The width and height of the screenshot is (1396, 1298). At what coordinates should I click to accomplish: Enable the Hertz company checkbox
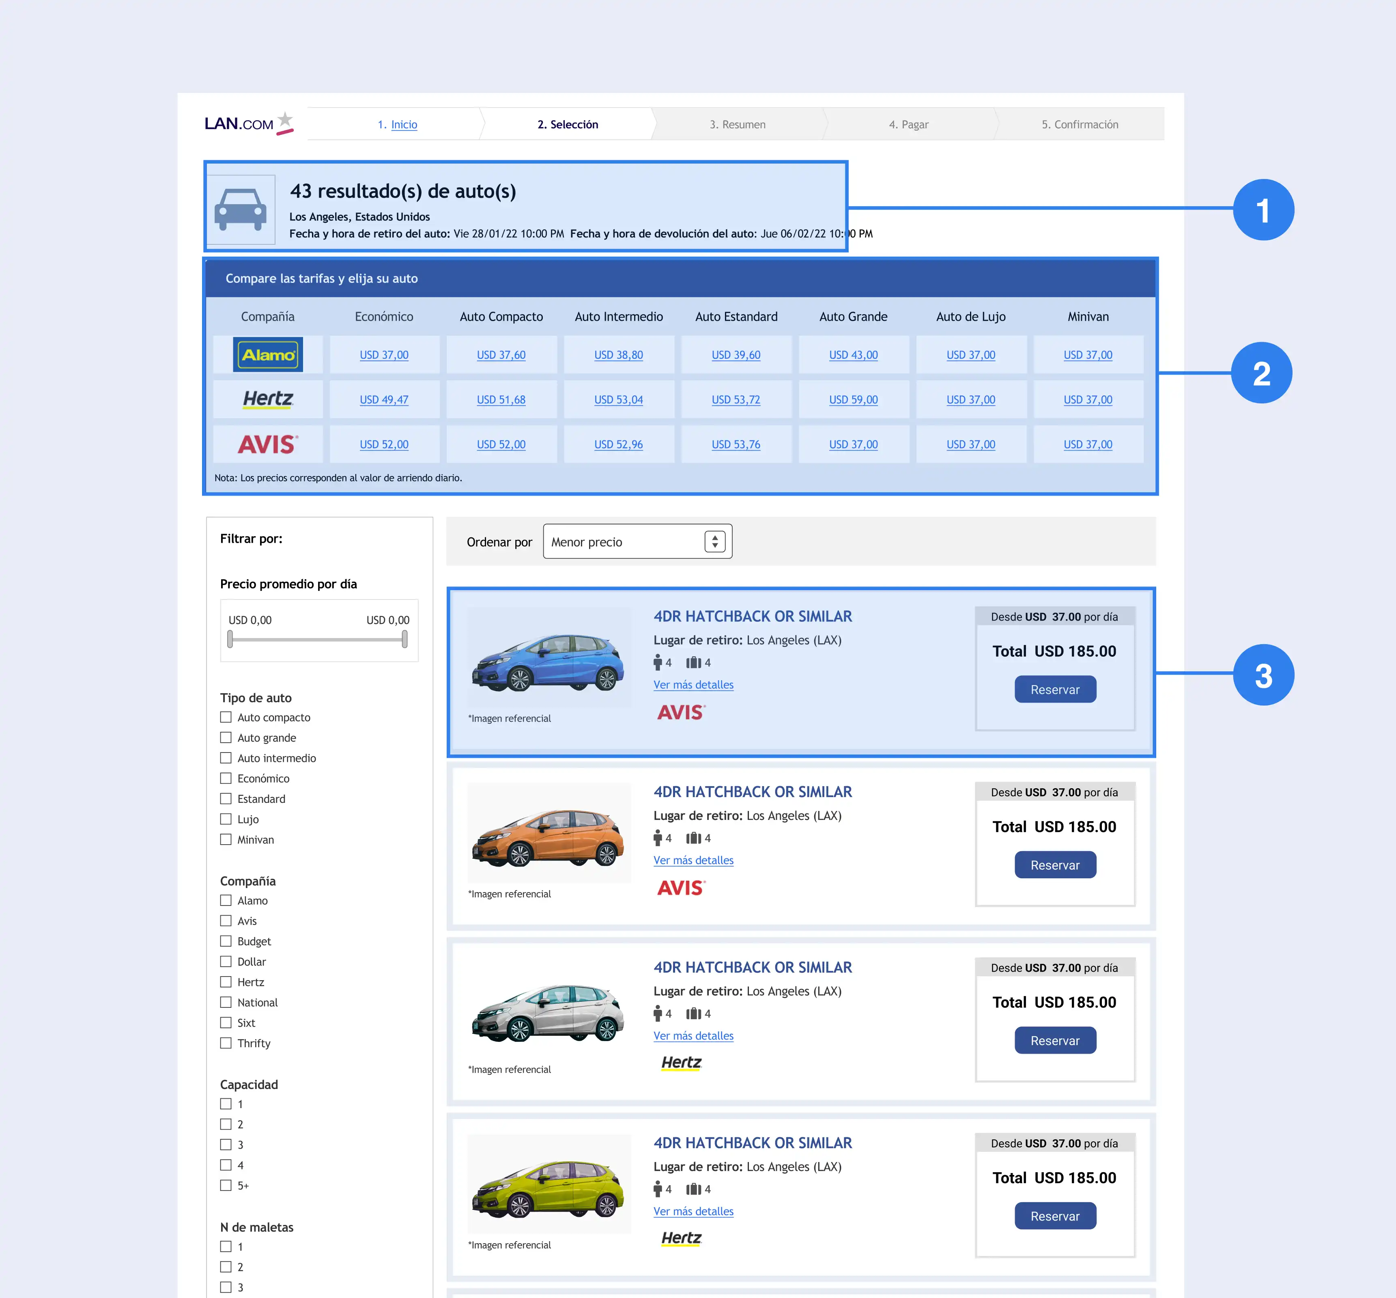[226, 982]
